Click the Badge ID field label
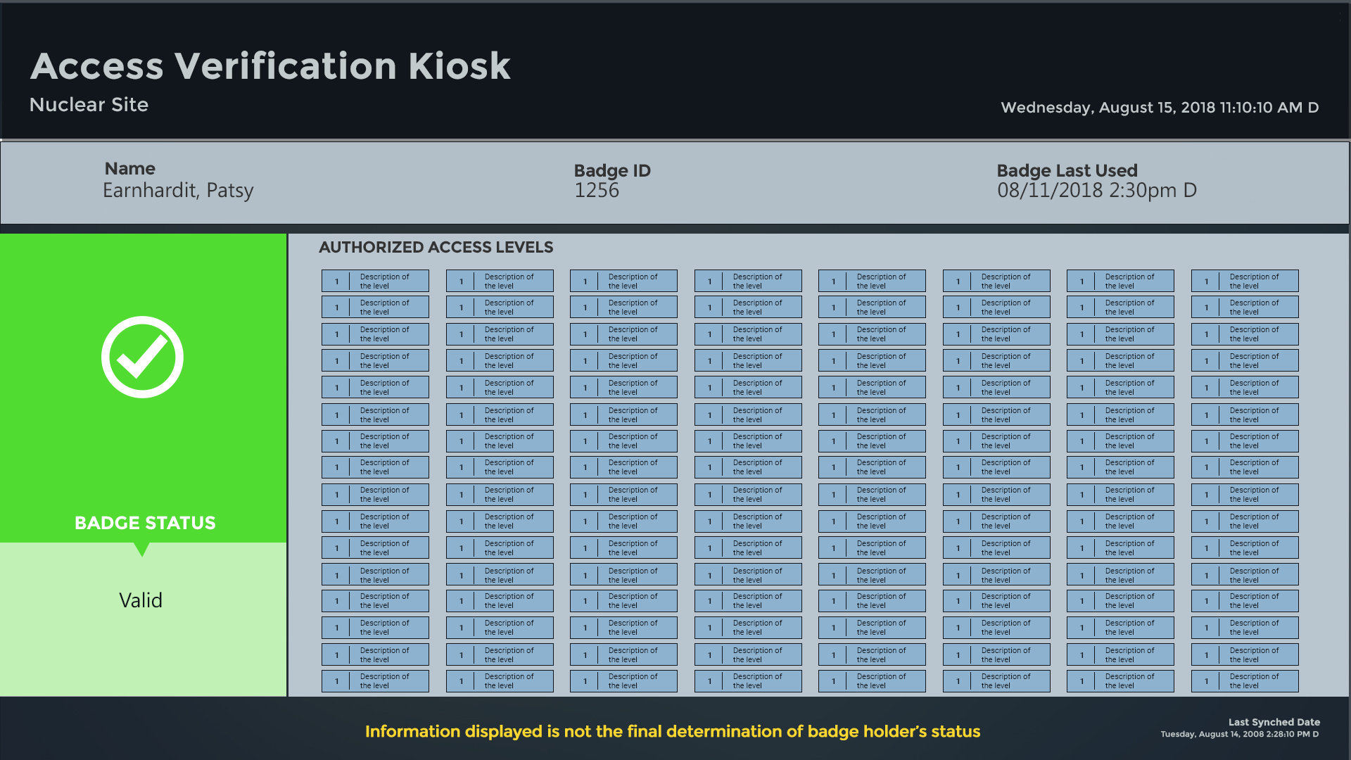The image size is (1351, 760). (612, 171)
